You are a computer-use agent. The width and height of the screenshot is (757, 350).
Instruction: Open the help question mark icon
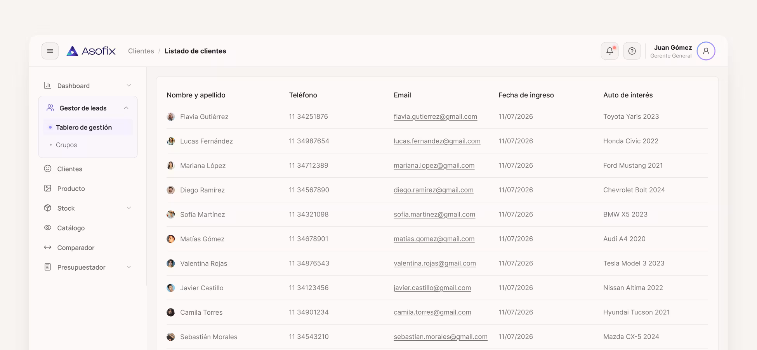click(x=632, y=51)
